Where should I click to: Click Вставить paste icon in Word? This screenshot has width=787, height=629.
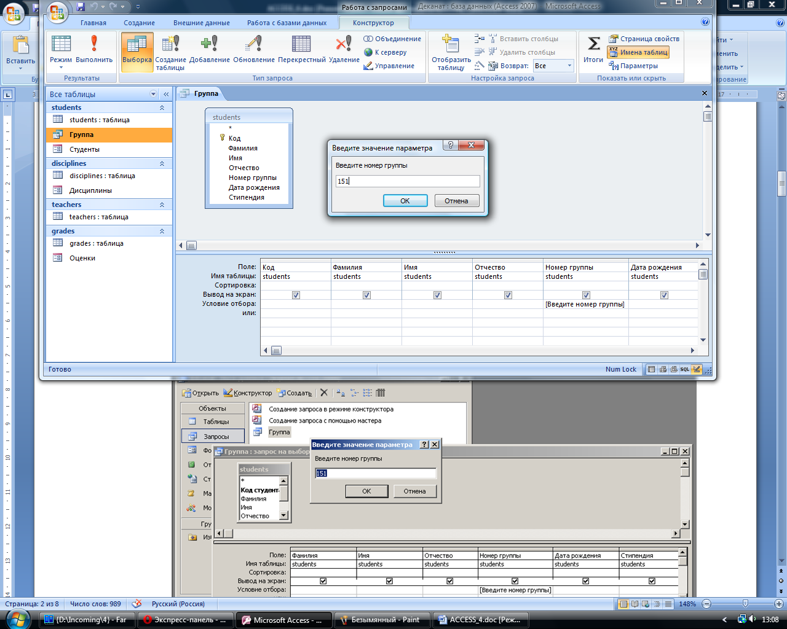click(x=20, y=47)
